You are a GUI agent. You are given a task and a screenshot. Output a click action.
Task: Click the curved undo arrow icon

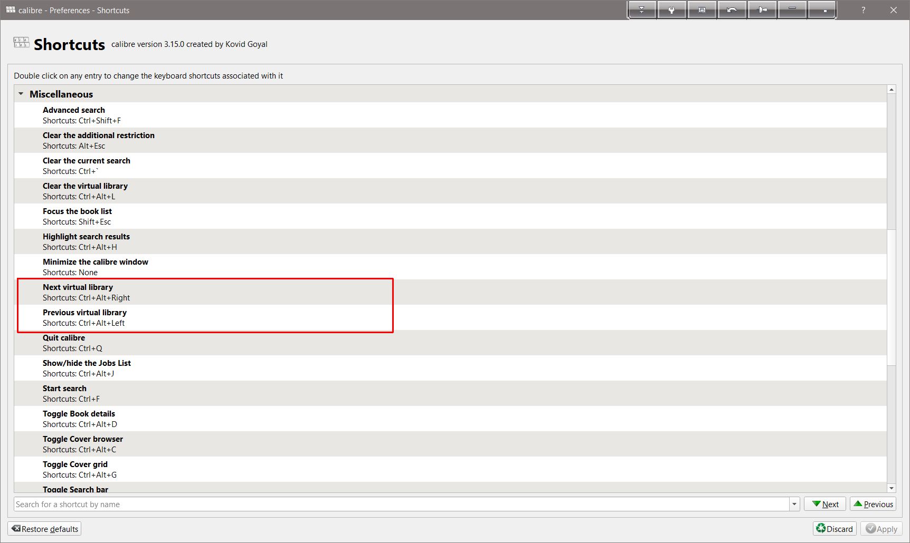(732, 10)
